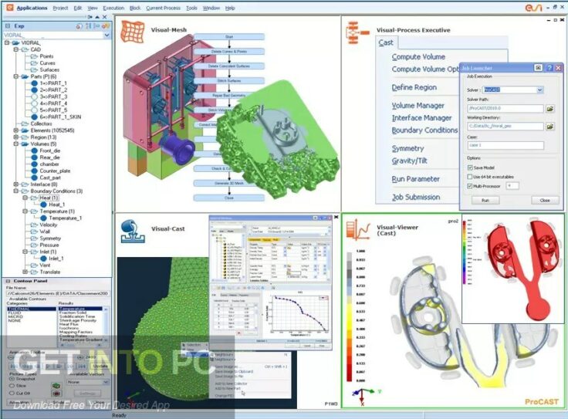
Task: Open the Boundary Conditions process step
Action: click(x=424, y=130)
